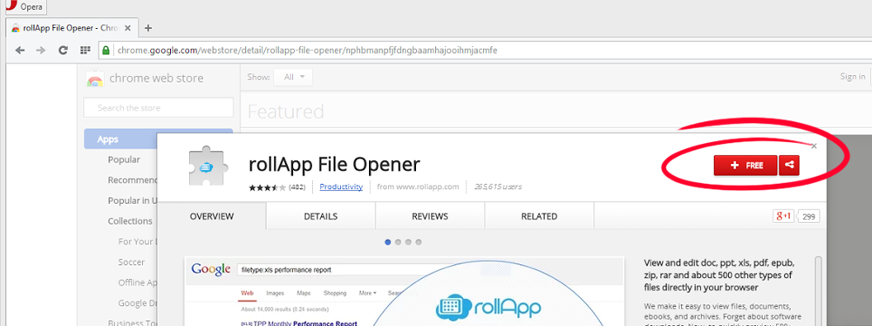Click the browser back arrow

click(20, 51)
